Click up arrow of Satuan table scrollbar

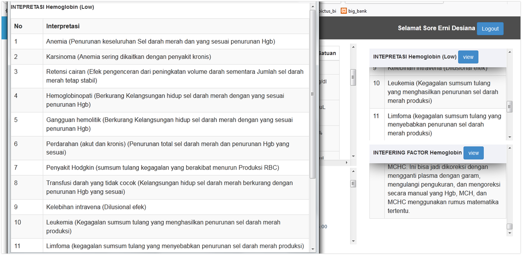click(353, 47)
